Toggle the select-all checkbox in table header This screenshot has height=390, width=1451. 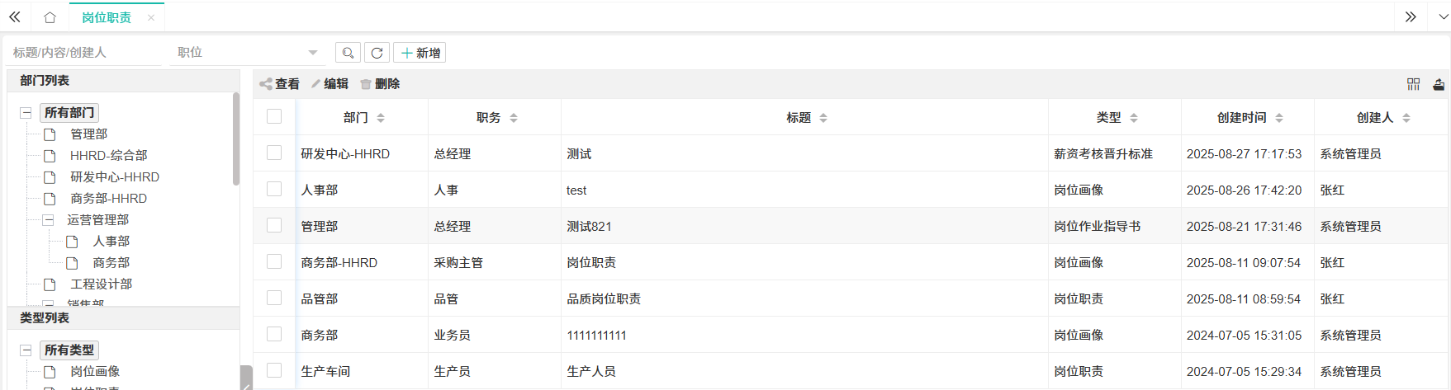pos(274,117)
